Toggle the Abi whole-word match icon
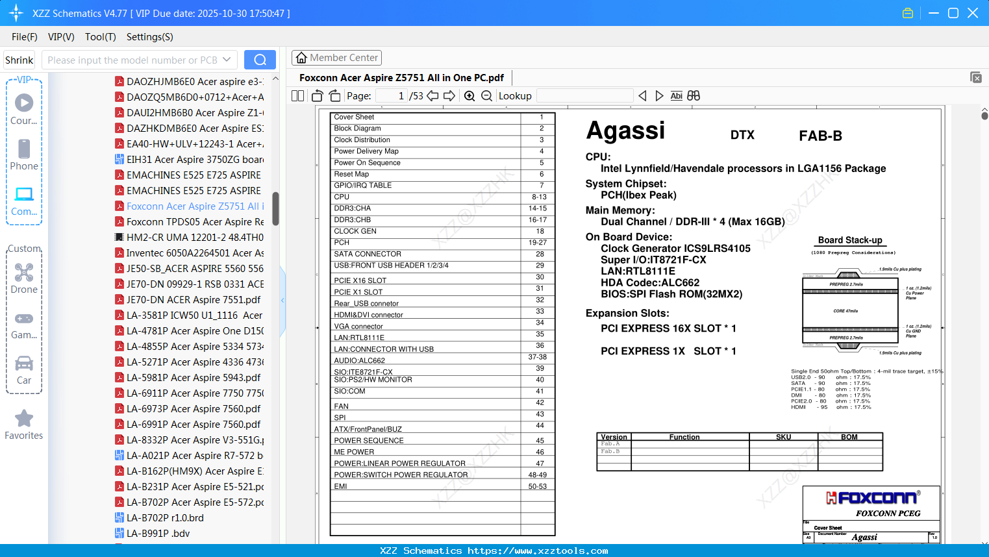Viewport: 989px width, 557px height. pyautogui.click(x=677, y=95)
